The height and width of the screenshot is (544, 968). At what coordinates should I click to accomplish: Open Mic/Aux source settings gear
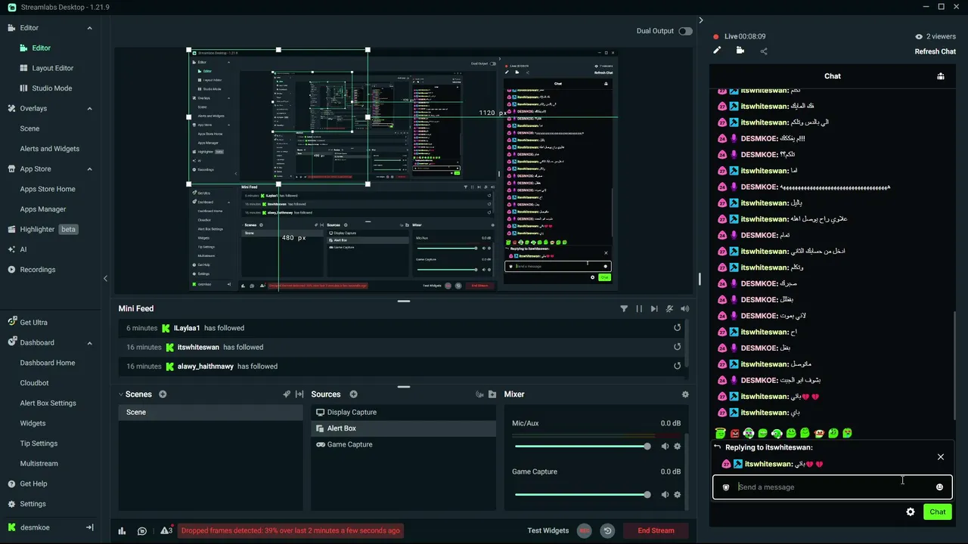[677, 447]
